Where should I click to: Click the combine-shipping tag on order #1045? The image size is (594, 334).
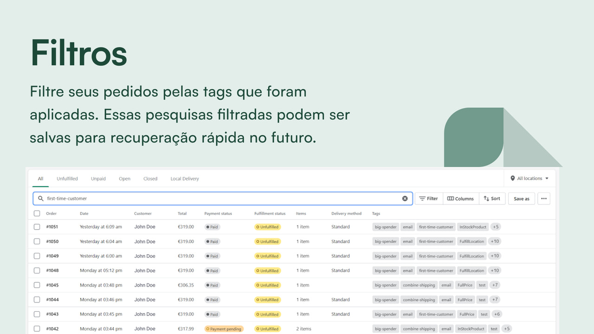pos(419,285)
